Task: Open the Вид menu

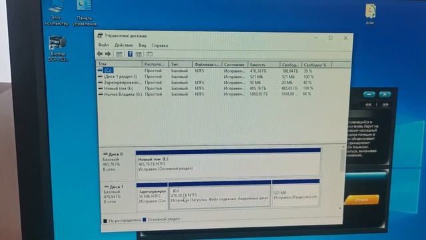Action: point(142,45)
